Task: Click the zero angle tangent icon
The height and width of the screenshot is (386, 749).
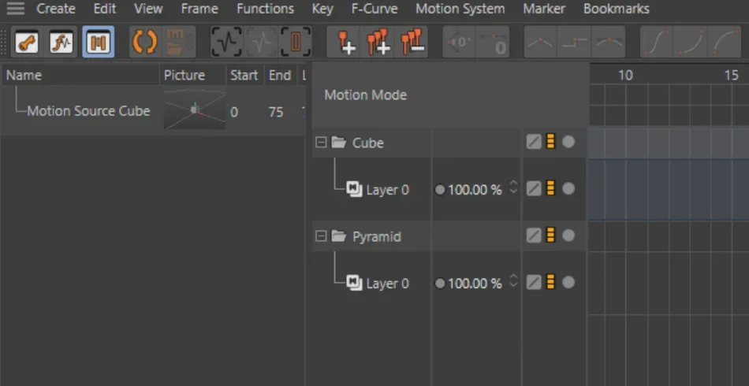Action: (459, 42)
